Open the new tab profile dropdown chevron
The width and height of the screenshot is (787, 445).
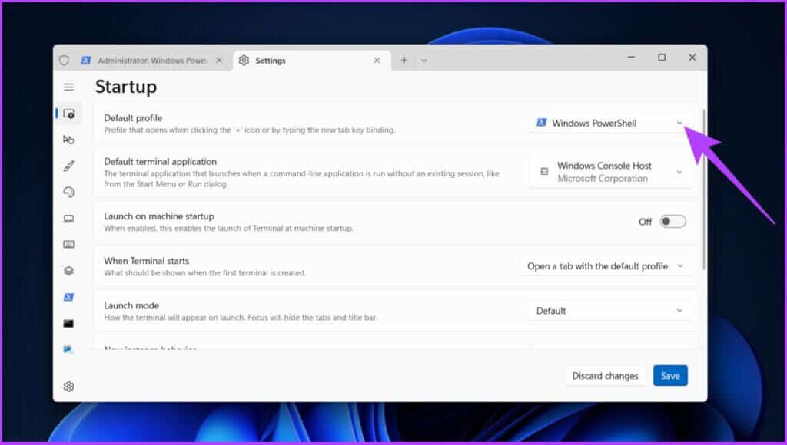click(x=424, y=61)
